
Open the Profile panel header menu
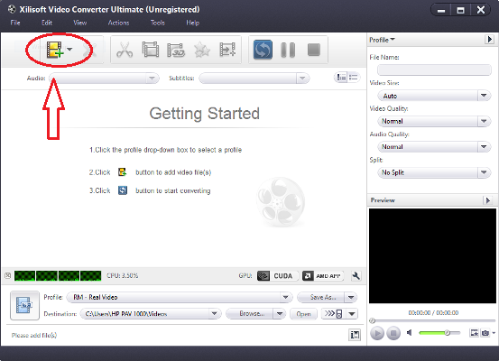pyautogui.click(x=382, y=40)
